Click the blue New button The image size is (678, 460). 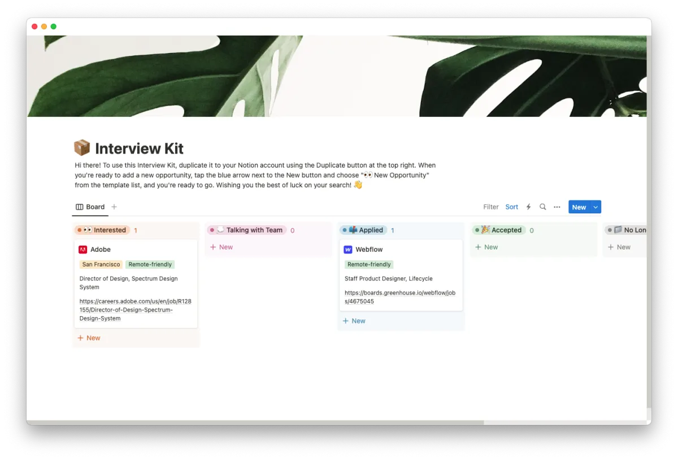[x=579, y=207]
